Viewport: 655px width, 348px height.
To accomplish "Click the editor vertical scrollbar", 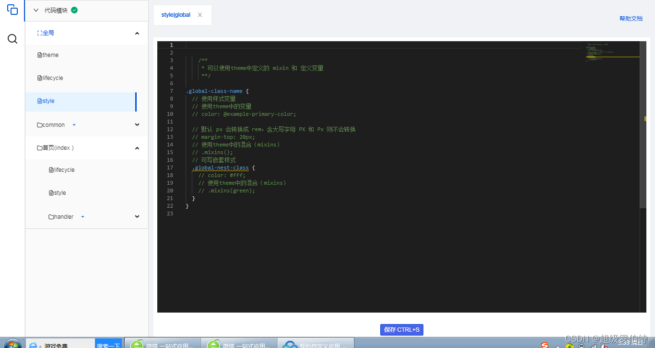I will [x=643, y=124].
